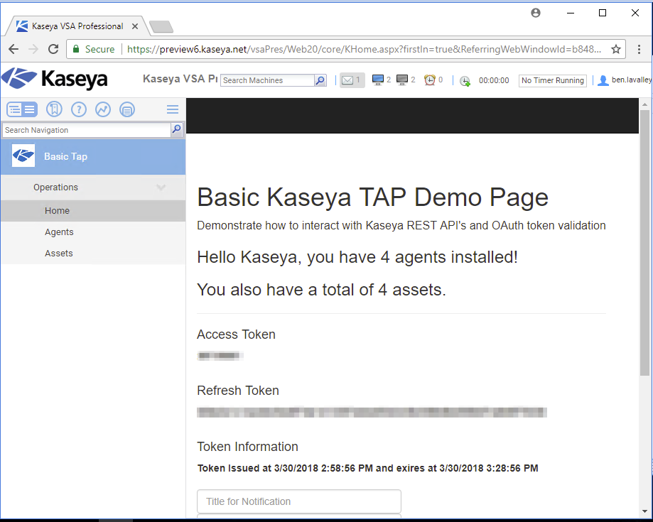Open a new browser tab
Screen dimensions: 653x522
tap(161, 27)
